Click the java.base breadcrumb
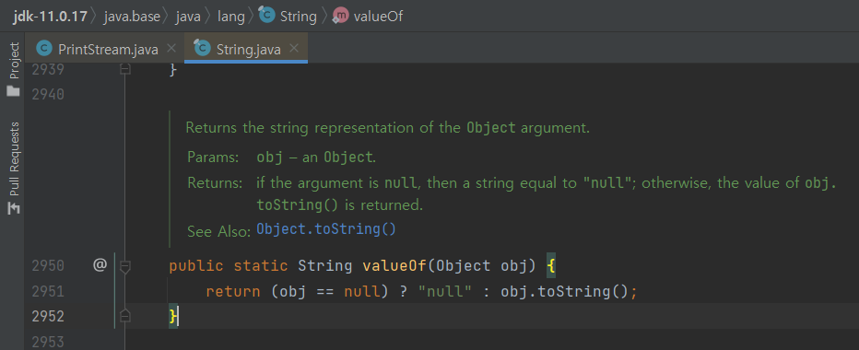This screenshot has height=350, width=859. point(132,17)
